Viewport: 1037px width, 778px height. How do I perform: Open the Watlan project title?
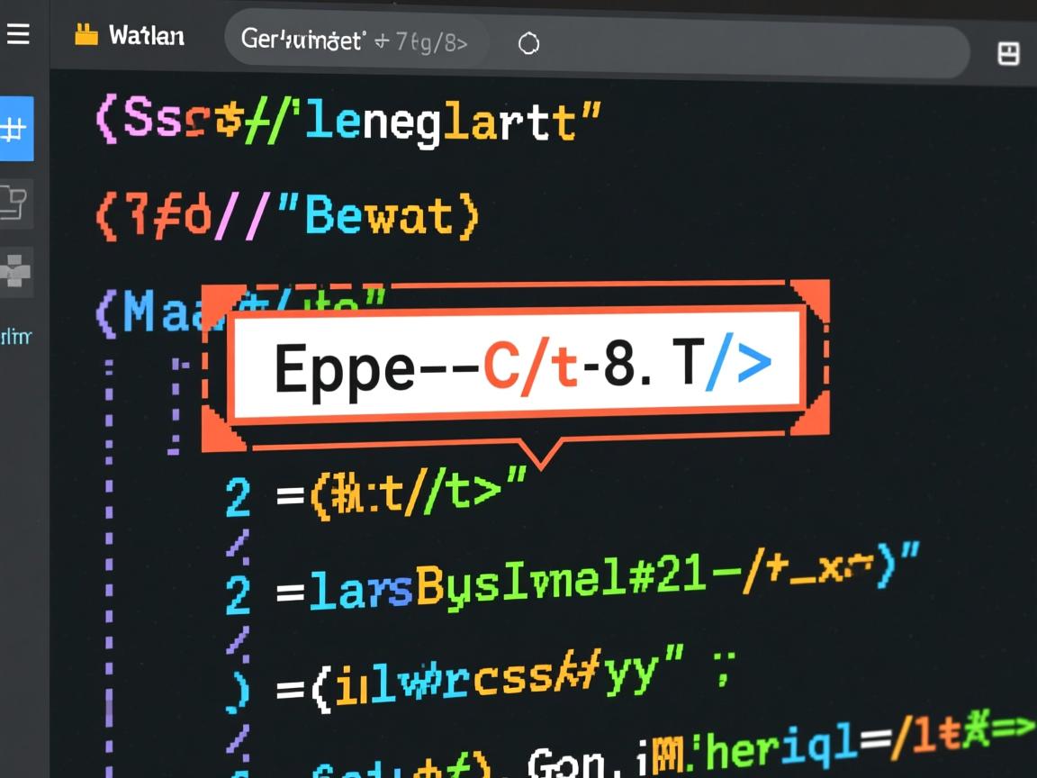click(146, 36)
